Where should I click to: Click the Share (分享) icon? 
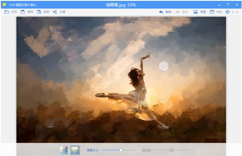(55, 12)
